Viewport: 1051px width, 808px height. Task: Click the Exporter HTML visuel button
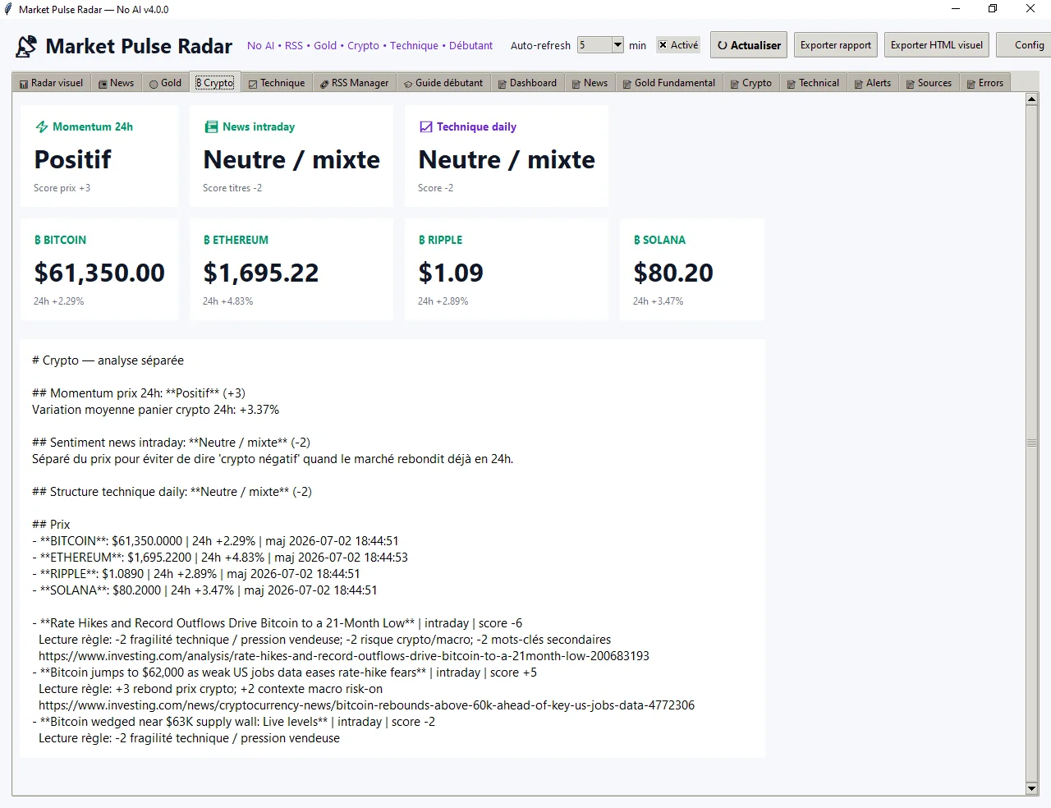click(x=937, y=45)
